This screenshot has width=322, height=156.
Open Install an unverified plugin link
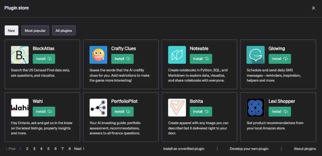pyautogui.click(x=184, y=149)
